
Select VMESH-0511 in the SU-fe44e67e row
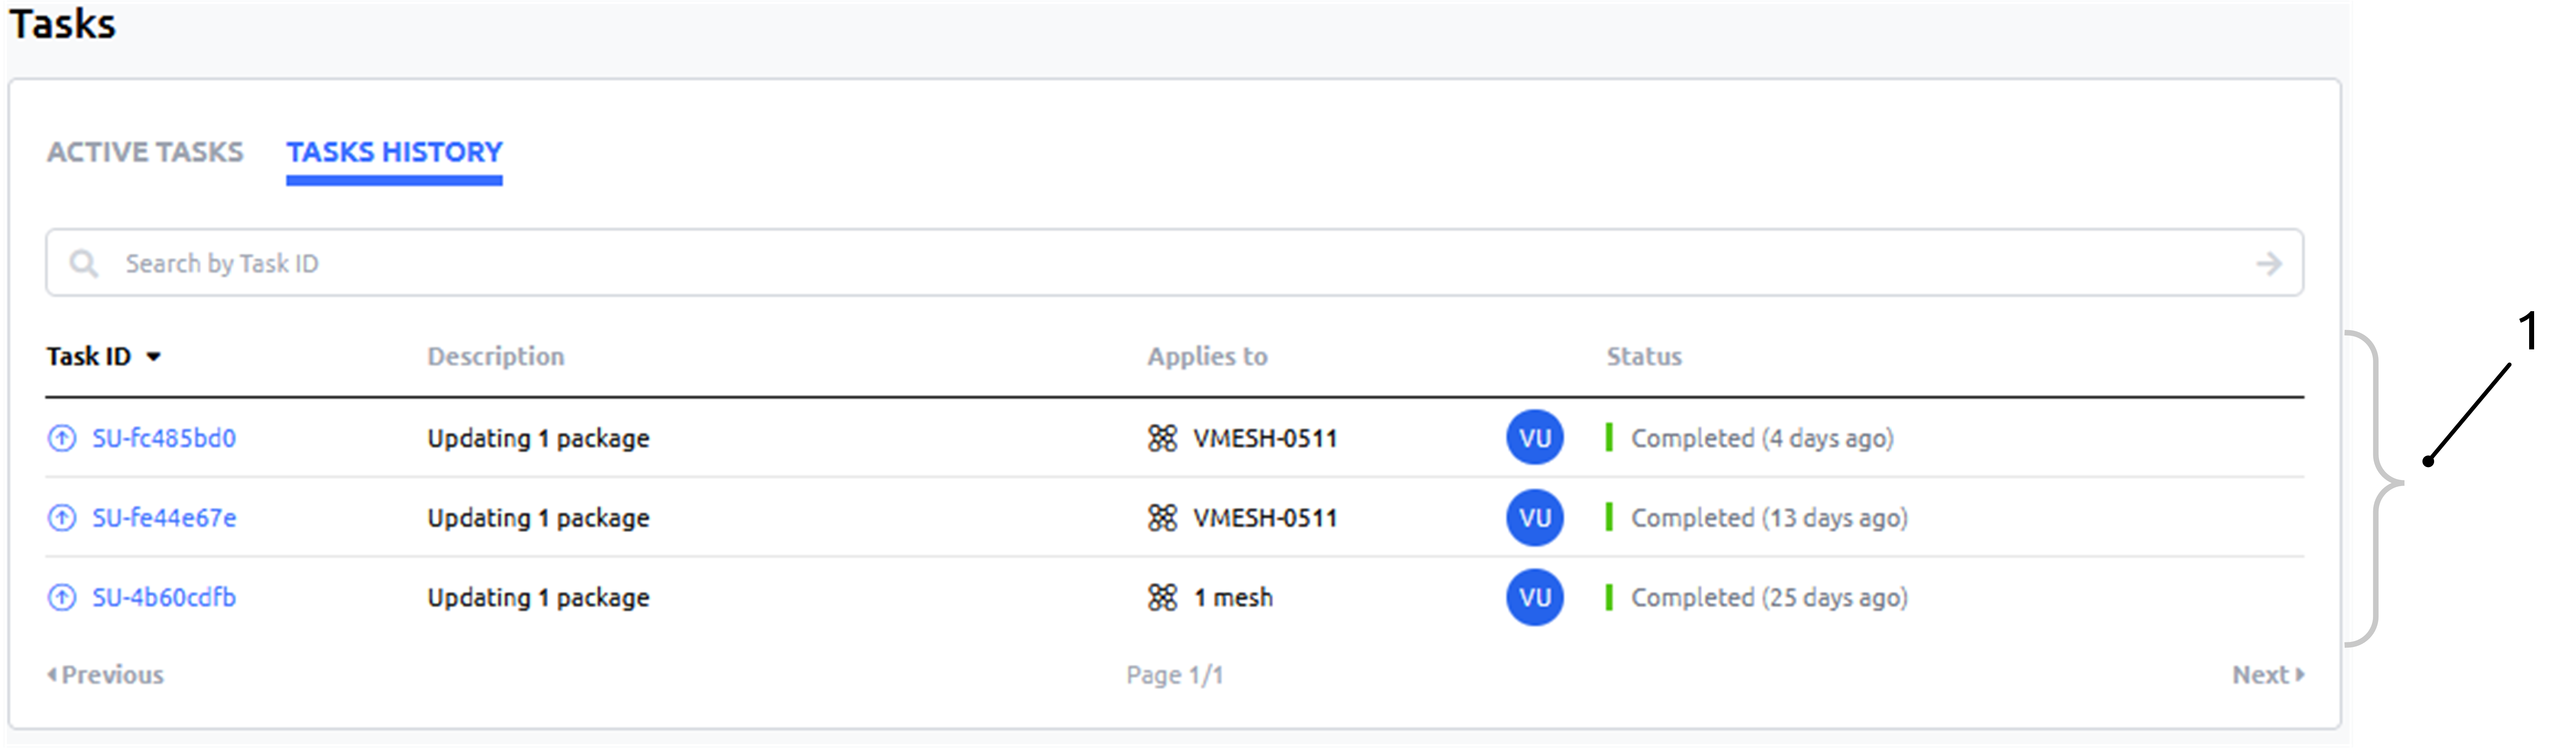point(1265,518)
